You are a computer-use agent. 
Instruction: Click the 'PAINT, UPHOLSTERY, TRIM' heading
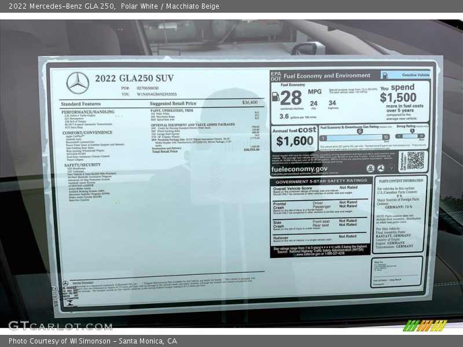click(172, 110)
